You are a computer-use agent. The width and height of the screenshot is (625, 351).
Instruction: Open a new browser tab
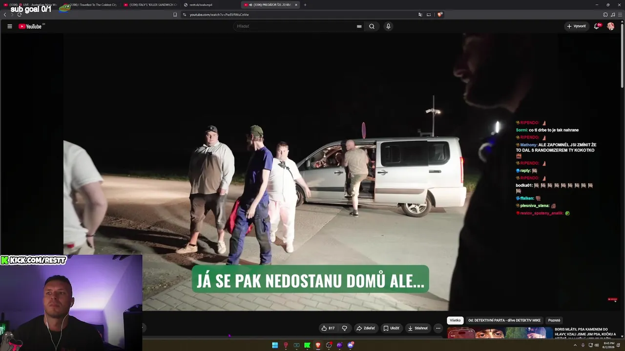(305, 5)
